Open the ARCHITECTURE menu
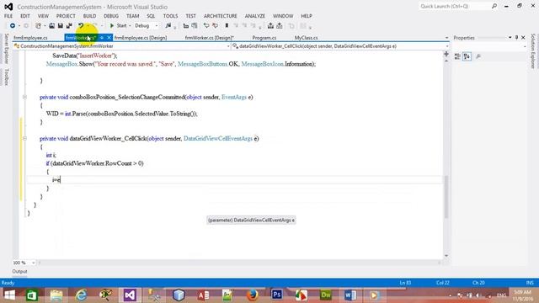This screenshot has width=539, height=303. click(x=221, y=16)
